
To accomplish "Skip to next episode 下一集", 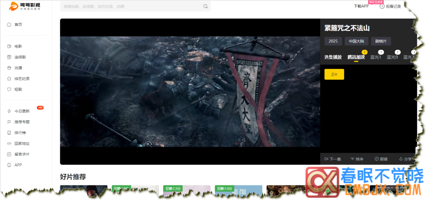I will point(333,159).
